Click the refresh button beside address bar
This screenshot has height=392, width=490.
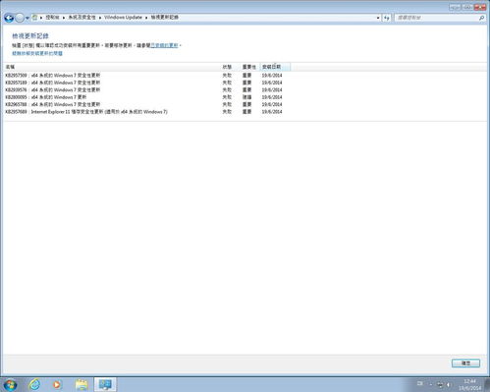[387, 18]
